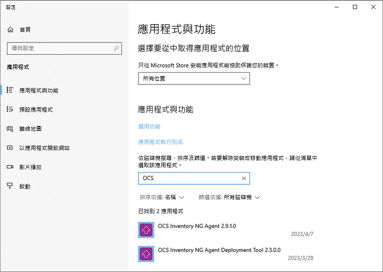Select 啟動 in the sidebar
This screenshot has width=383, height=272.
(x=25, y=186)
